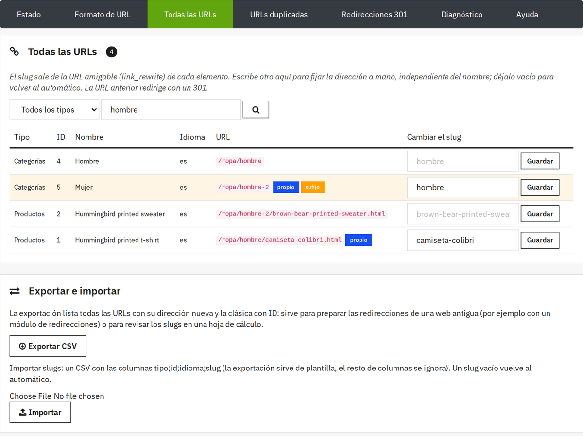Click the Exportar CSV button

click(48, 346)
